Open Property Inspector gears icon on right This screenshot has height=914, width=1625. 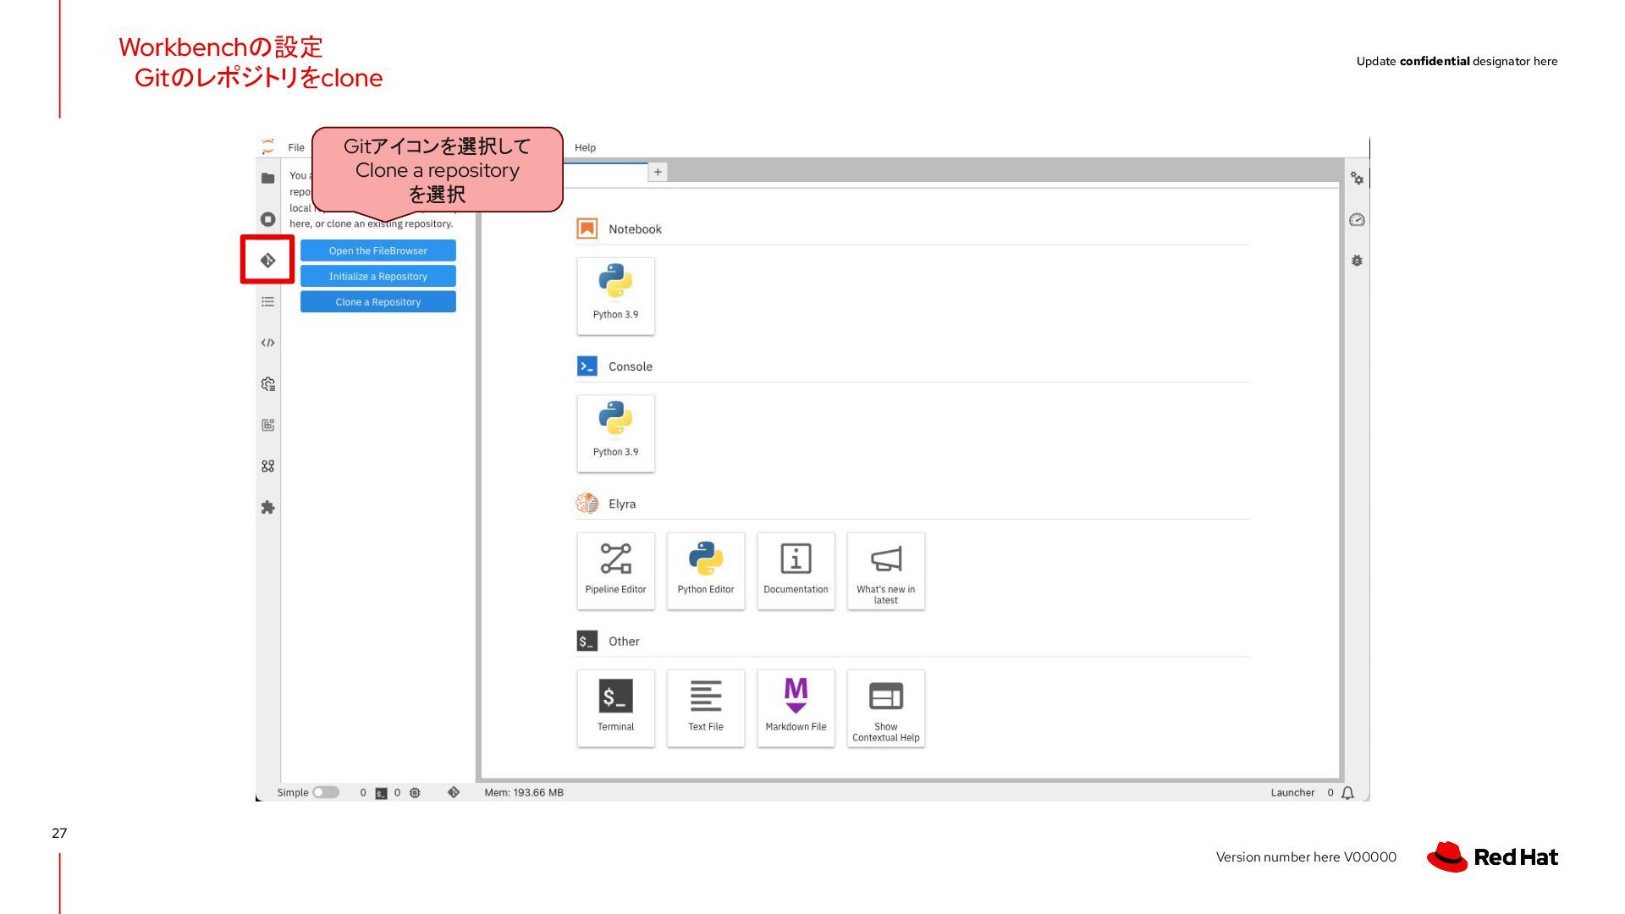click(1357, 179)
